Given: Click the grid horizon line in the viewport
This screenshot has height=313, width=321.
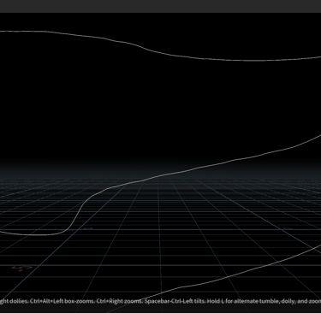Looking at the screenshot, I should click(160, 180).
